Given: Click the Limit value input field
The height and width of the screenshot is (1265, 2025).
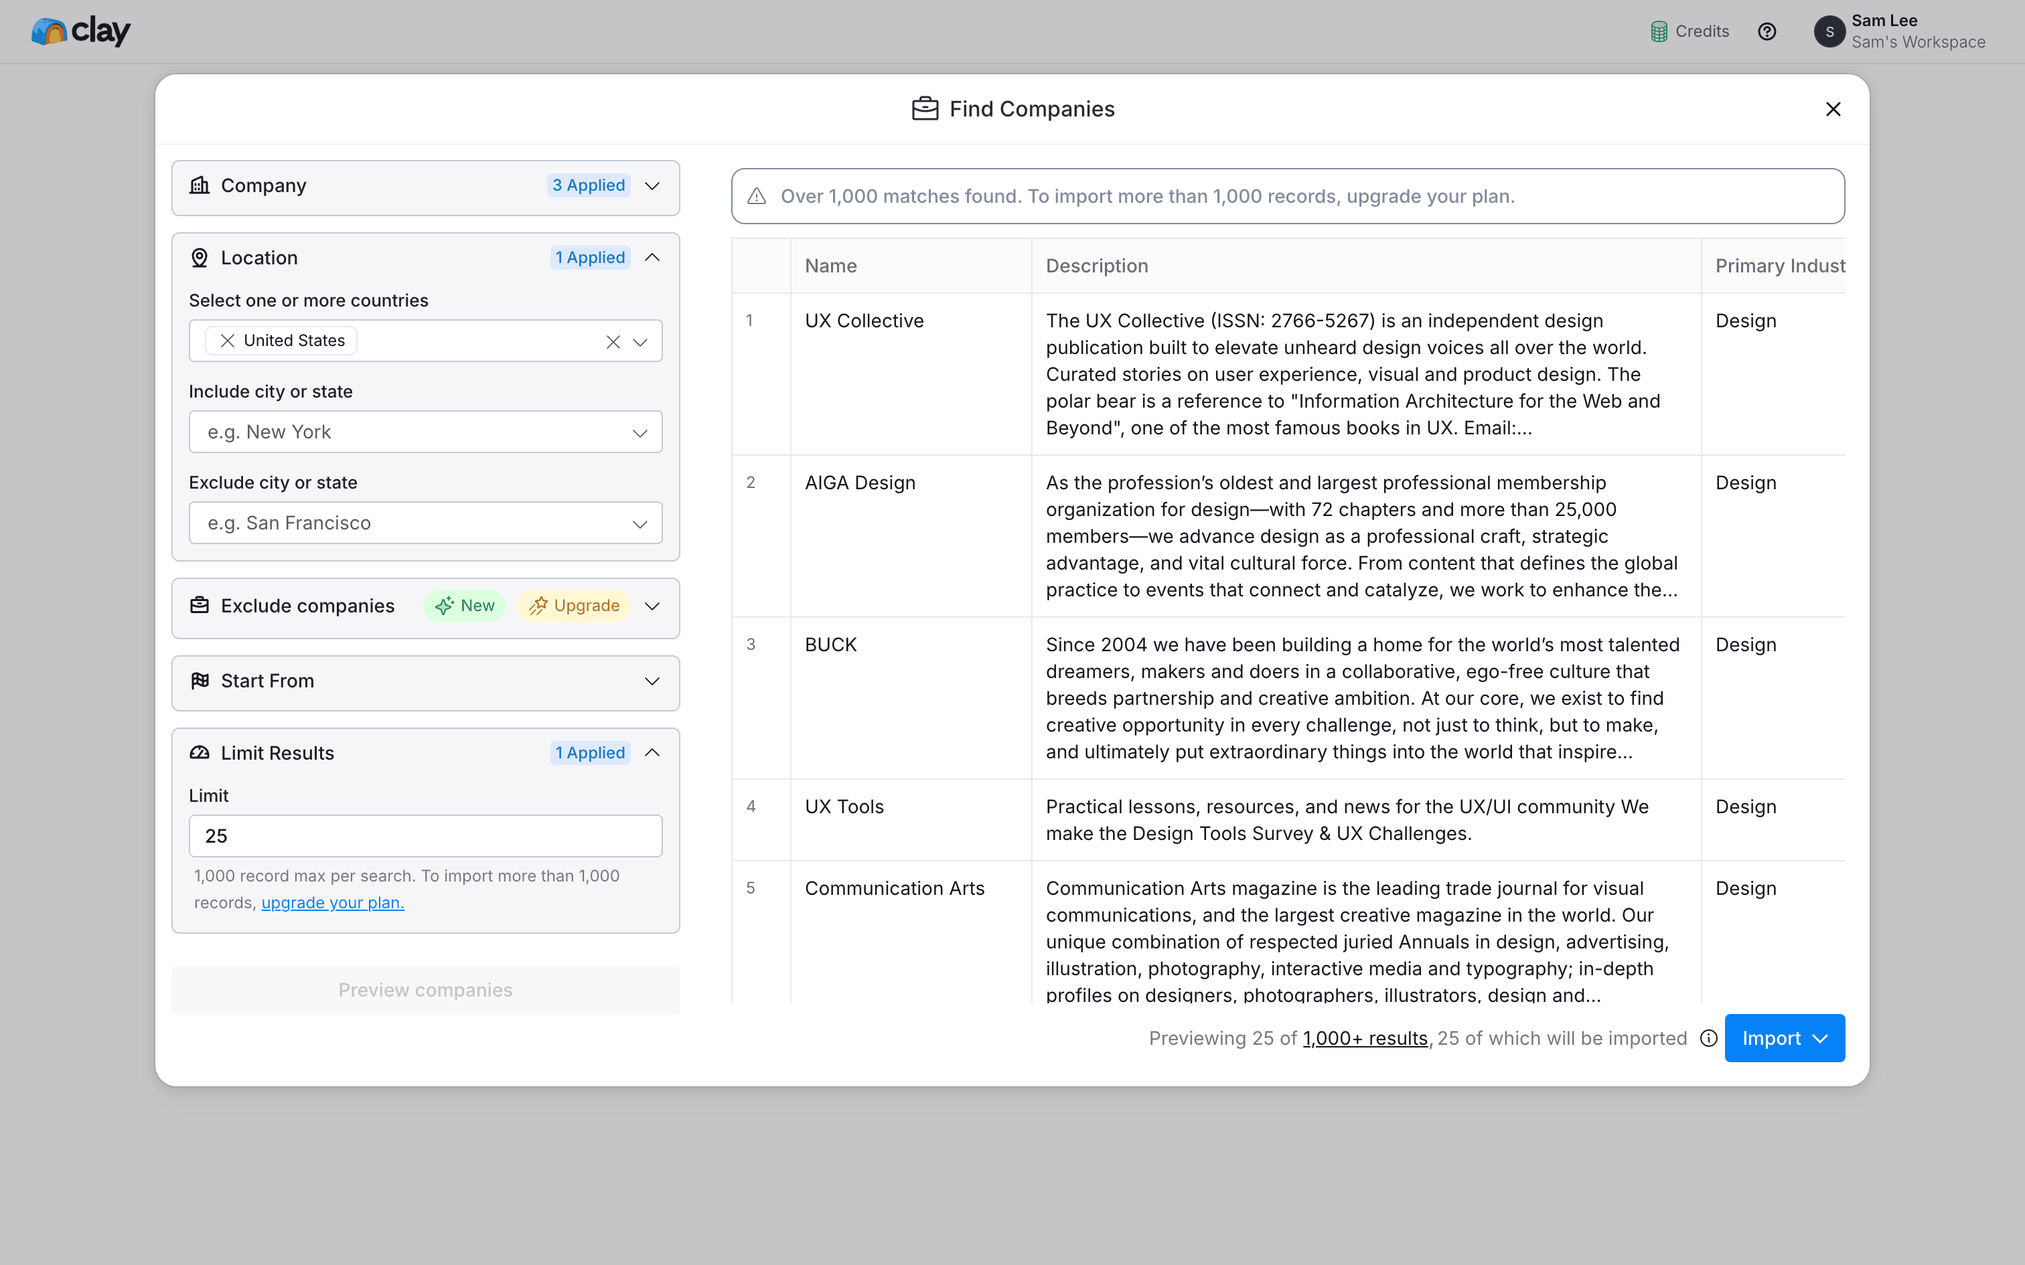Looking at the screenshot, I should click(x=425, y=835).
